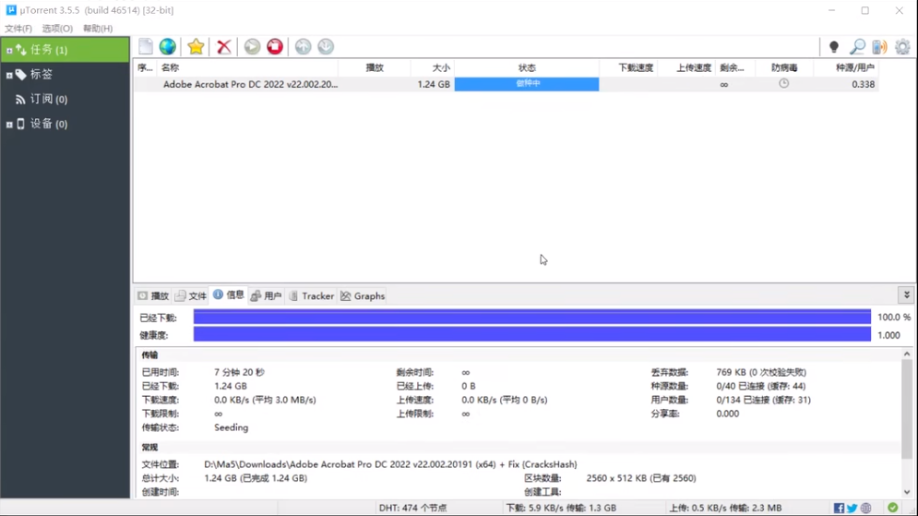Switch to the Tracker tab
Image resolution: width=918 pixels, height=516 pixels.
312,295
